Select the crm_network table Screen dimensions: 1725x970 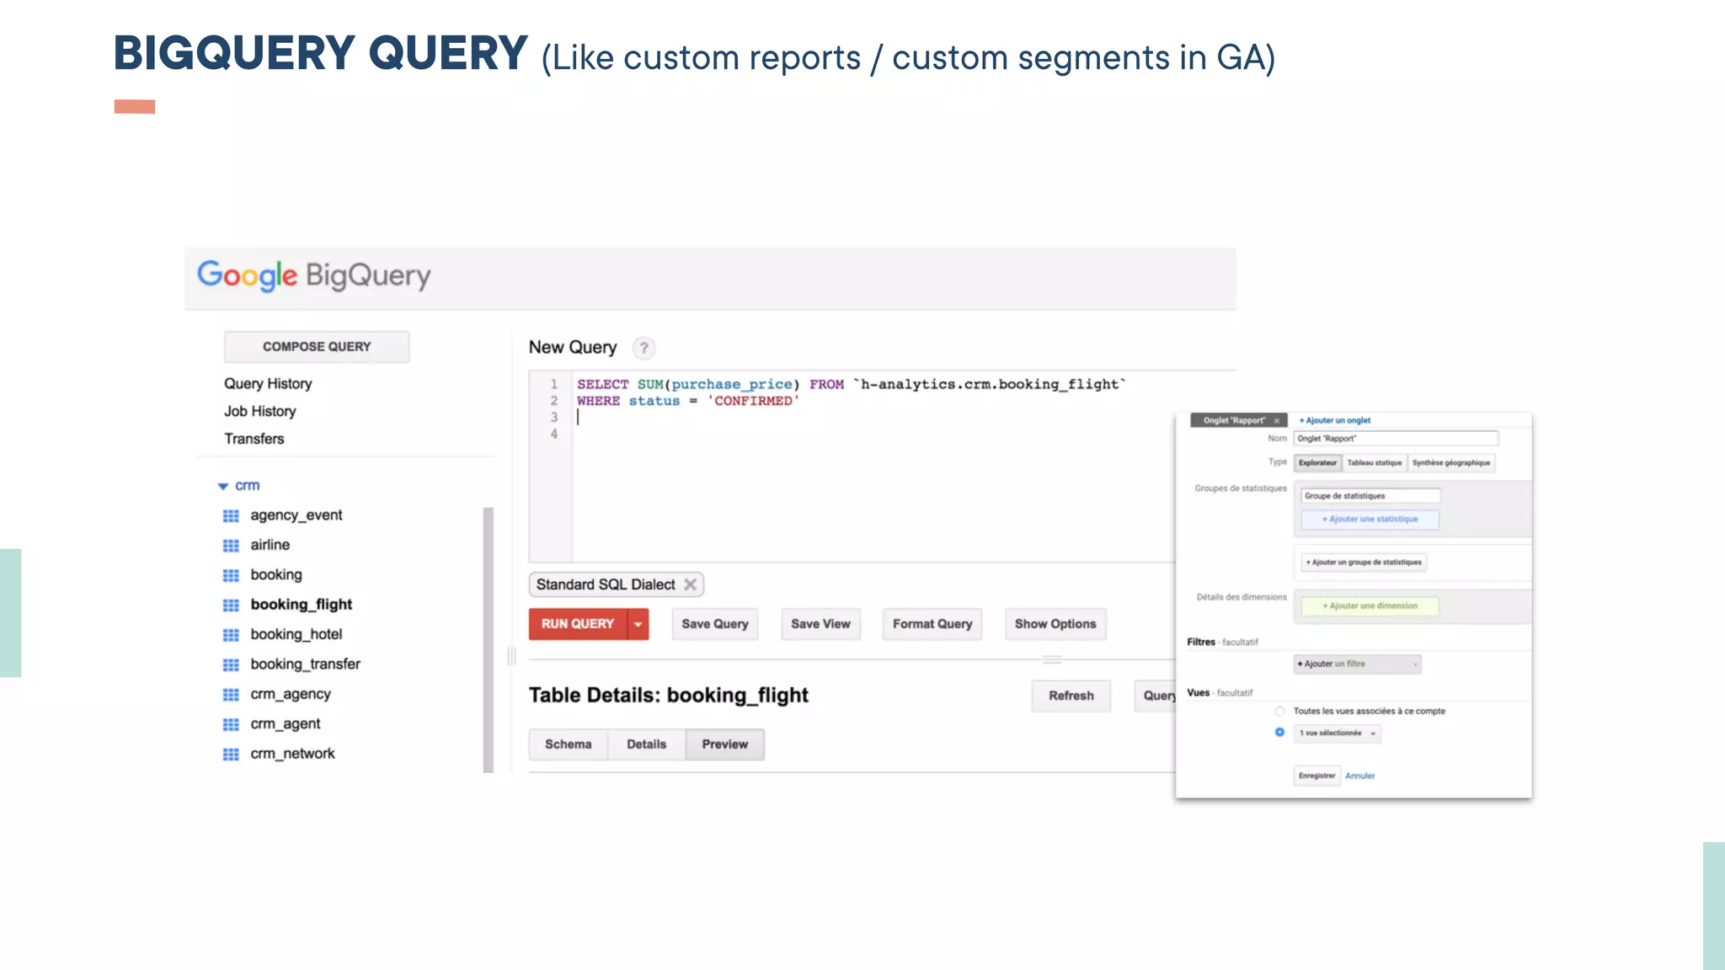[292, 754]
